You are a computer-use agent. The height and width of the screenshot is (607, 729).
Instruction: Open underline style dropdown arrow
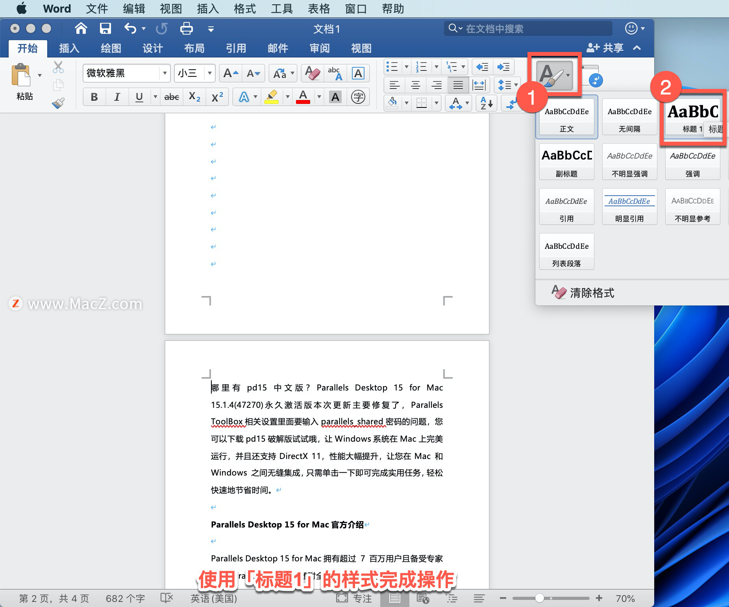155,97
